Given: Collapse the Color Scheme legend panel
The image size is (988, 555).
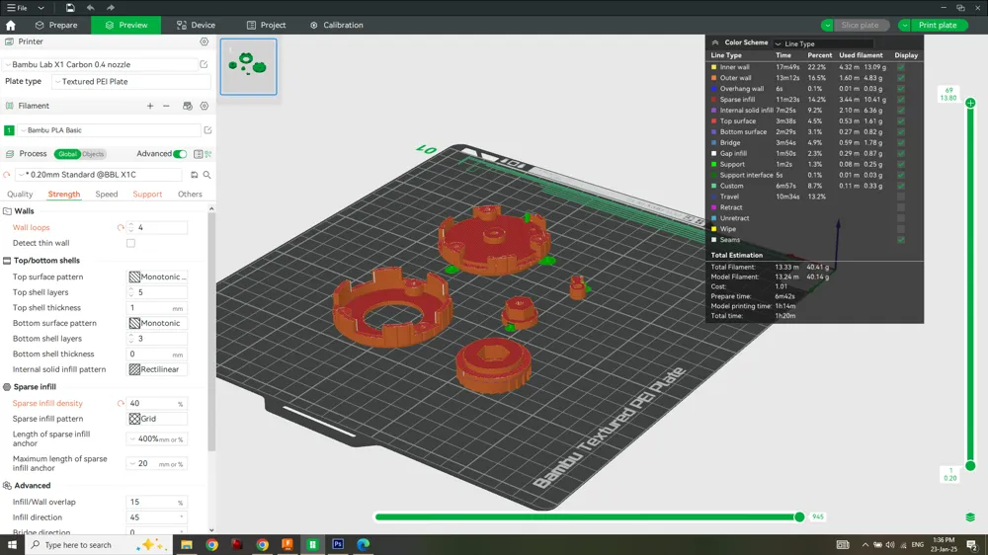Looking at the screenshot, I should (x=715, y=42).
